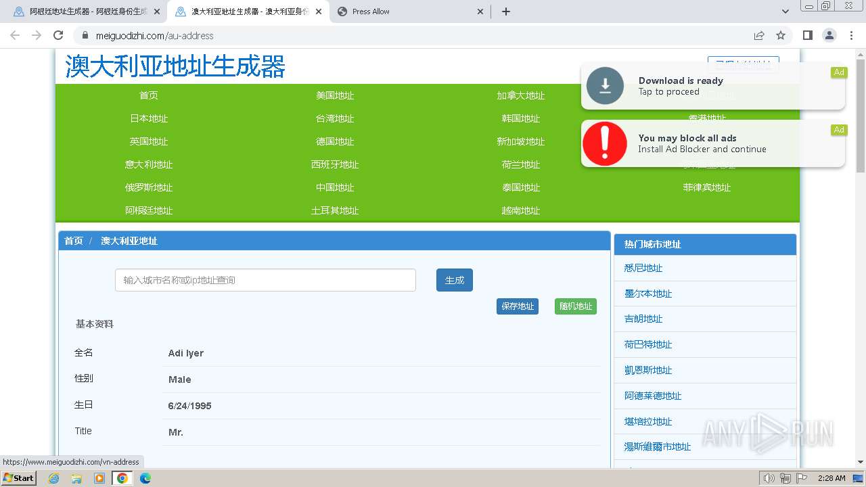Click the share page icon
The height and width of the screenshot is (487, 866).
click(759, 35)
